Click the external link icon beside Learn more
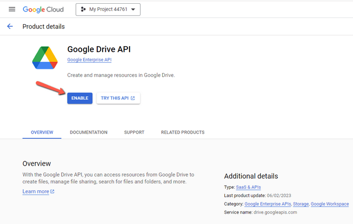 52,191
